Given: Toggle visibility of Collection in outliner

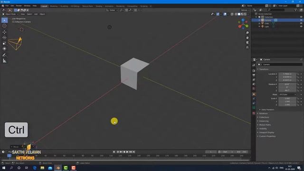Looking at the screenshot, I should point(301,17).
